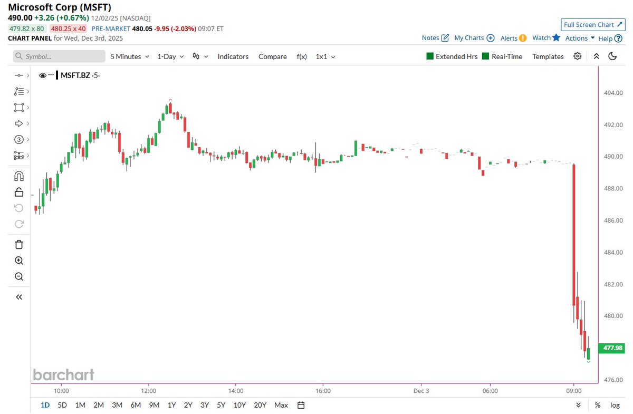Toggle the drawings lock padlock
The width and height of the screenshot is (633, 414).
click(19, 191)
